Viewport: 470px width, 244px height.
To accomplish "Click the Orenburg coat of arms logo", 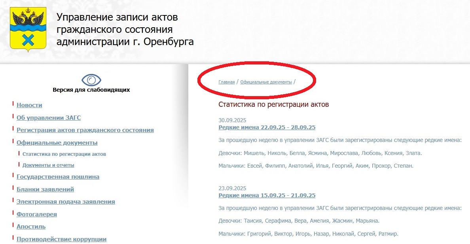I will click(x=28, y=30).
